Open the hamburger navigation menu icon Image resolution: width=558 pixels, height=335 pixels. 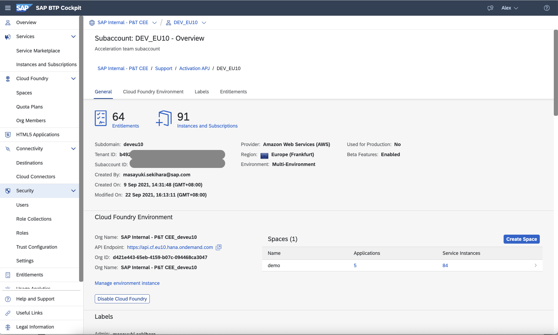8,8
